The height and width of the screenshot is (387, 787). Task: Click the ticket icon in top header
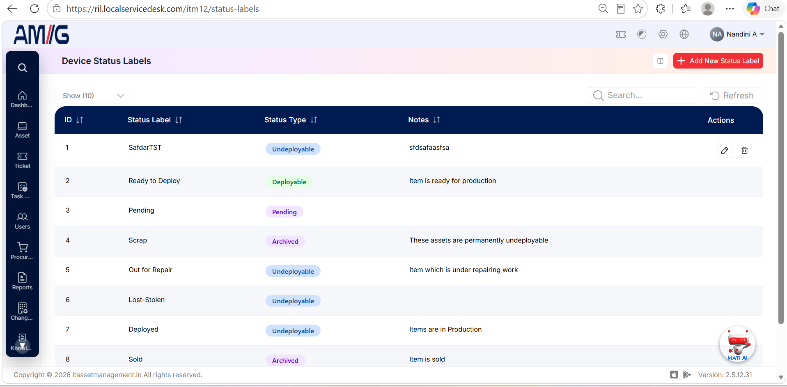click(x=621, y=34)
